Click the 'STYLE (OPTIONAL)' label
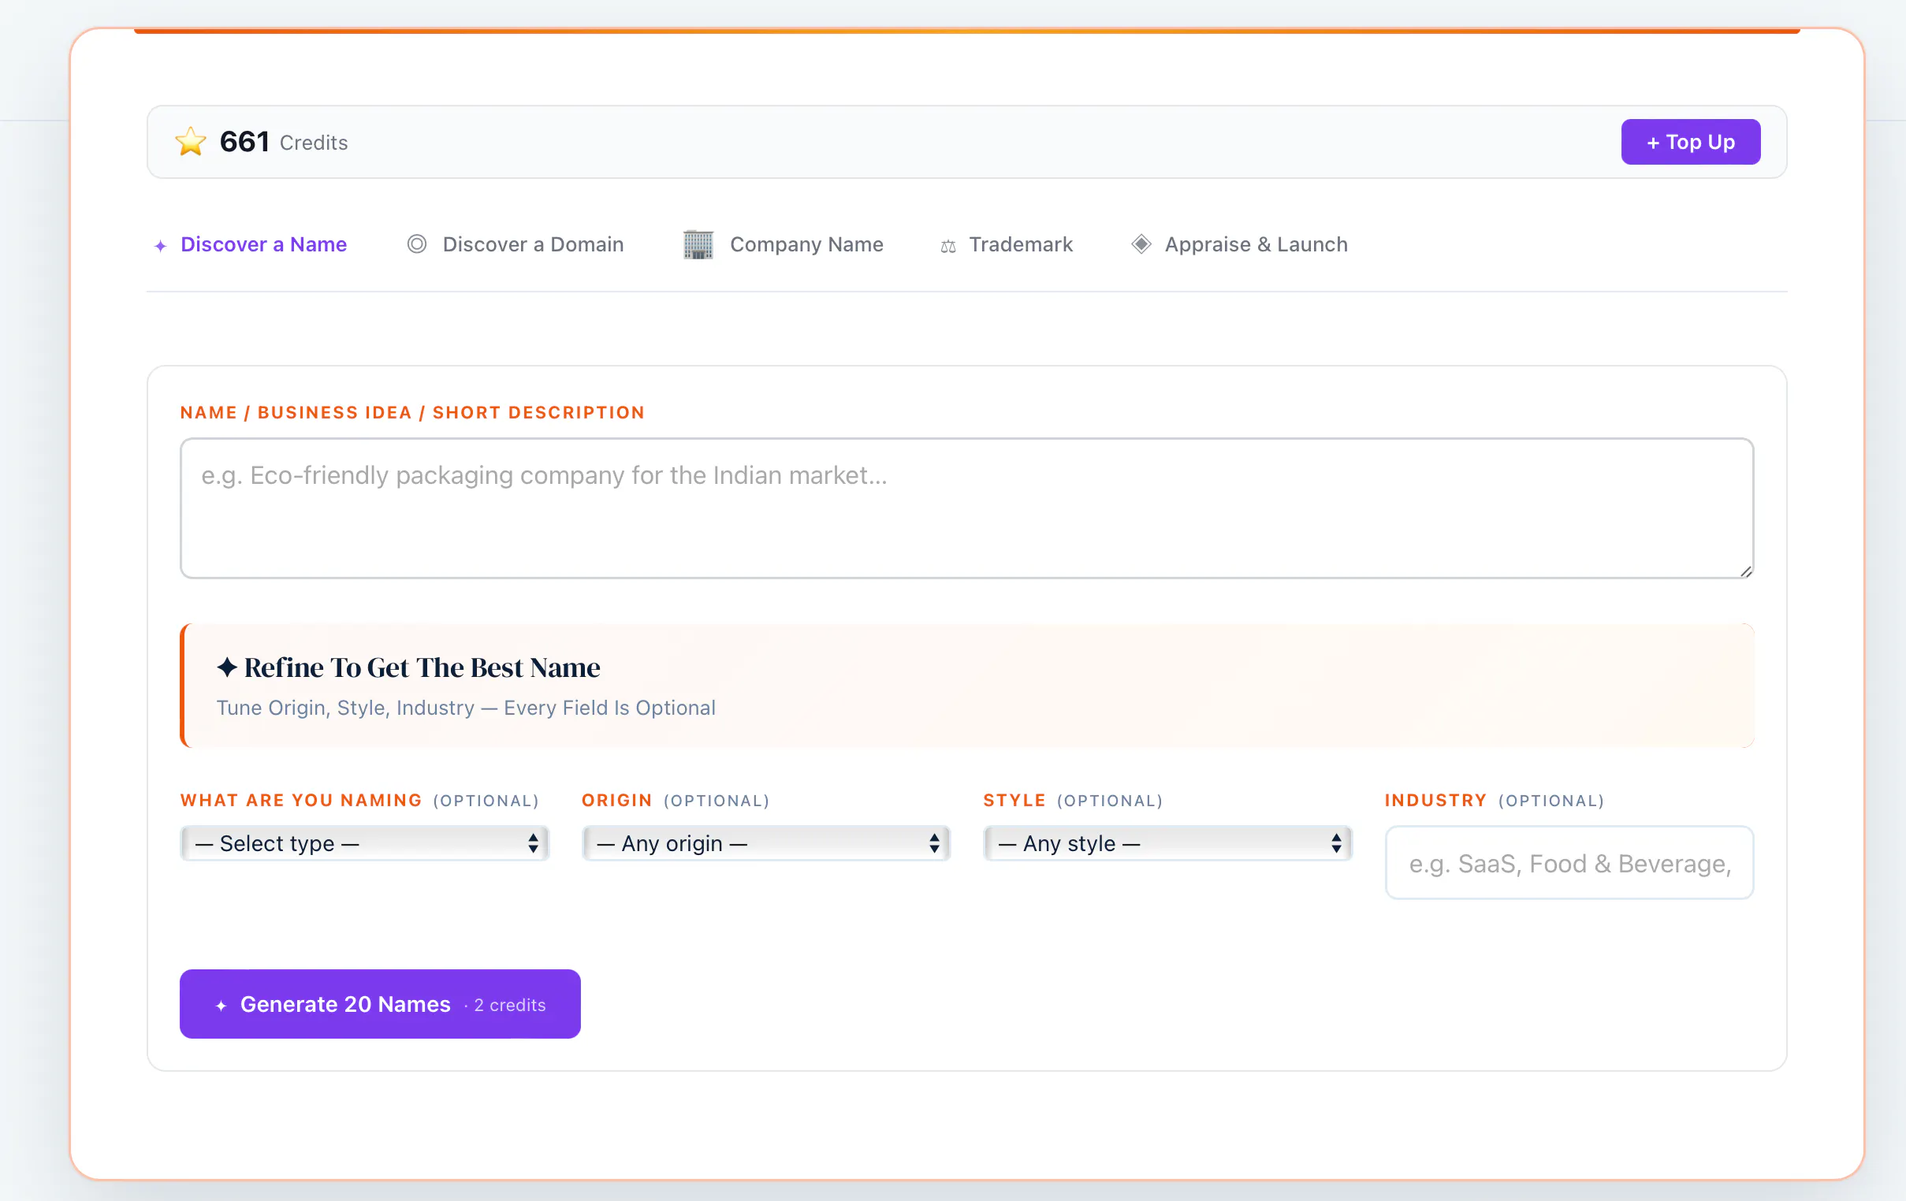This screenshot has height=1201, width=1906. [x=1073, y=800]
